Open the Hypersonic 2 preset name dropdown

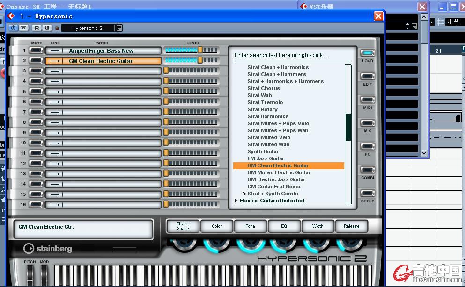tap(88, 28)
